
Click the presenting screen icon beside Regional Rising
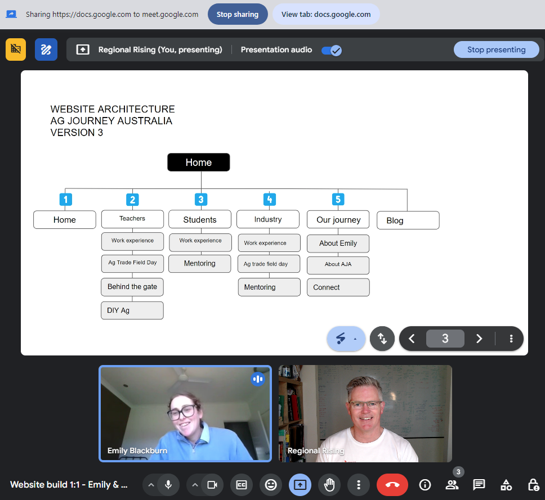(83, 49)
